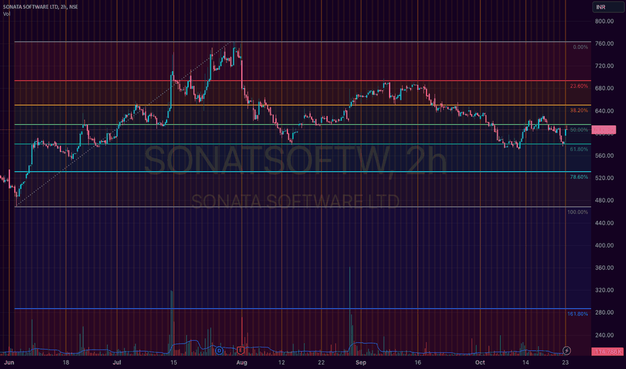Image resolution: width=626 pixels, height=369 pixels.
Task: Click the 560.00 price axis label
Action: point(604,156)
